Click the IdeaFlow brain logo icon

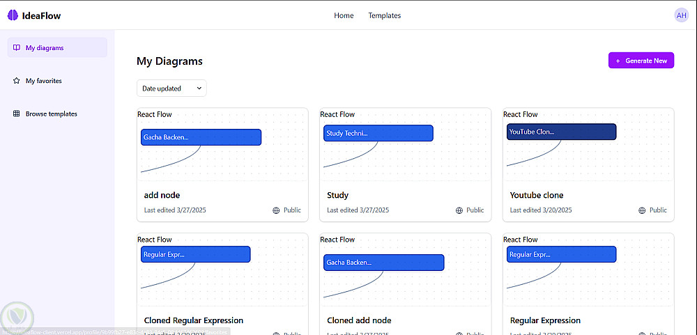coord(13,15)
